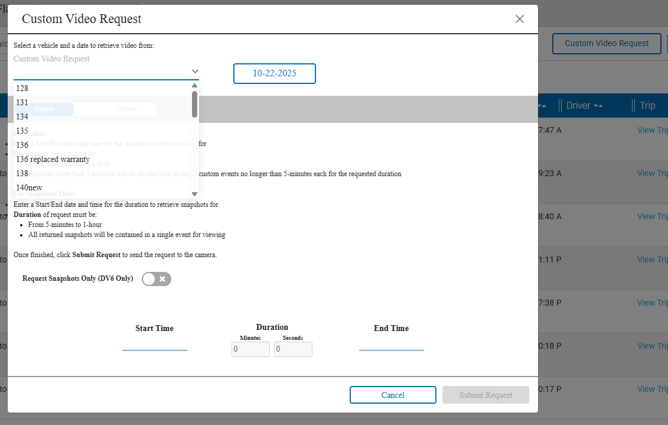Select vehicle 128 from the list
Viewport: 668px width, 425px height.
(22, 88)
